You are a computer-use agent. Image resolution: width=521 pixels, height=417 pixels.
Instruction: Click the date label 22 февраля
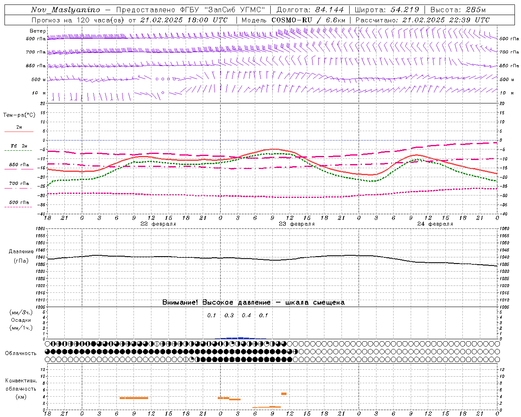158,224
